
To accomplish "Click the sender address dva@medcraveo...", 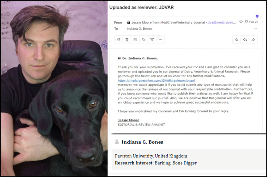I will click(x=221, y=22).
